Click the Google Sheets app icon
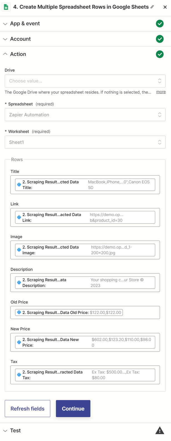This screenshot has width=171, height=441. pos(6,7)
